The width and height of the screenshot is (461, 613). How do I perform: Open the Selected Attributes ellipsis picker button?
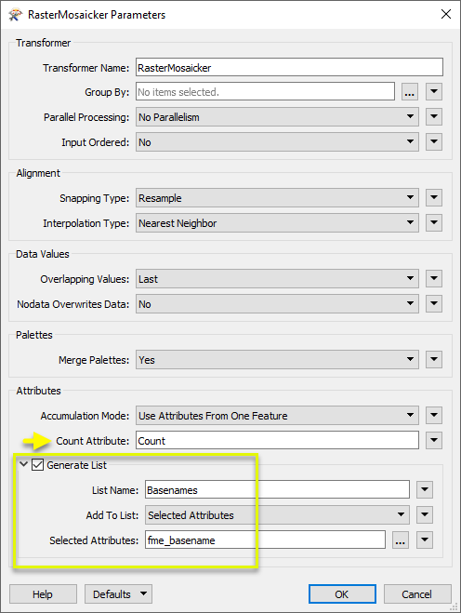(400, 540)
